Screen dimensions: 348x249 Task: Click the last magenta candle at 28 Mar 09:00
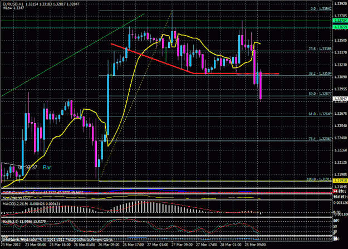tap(261, 85)
